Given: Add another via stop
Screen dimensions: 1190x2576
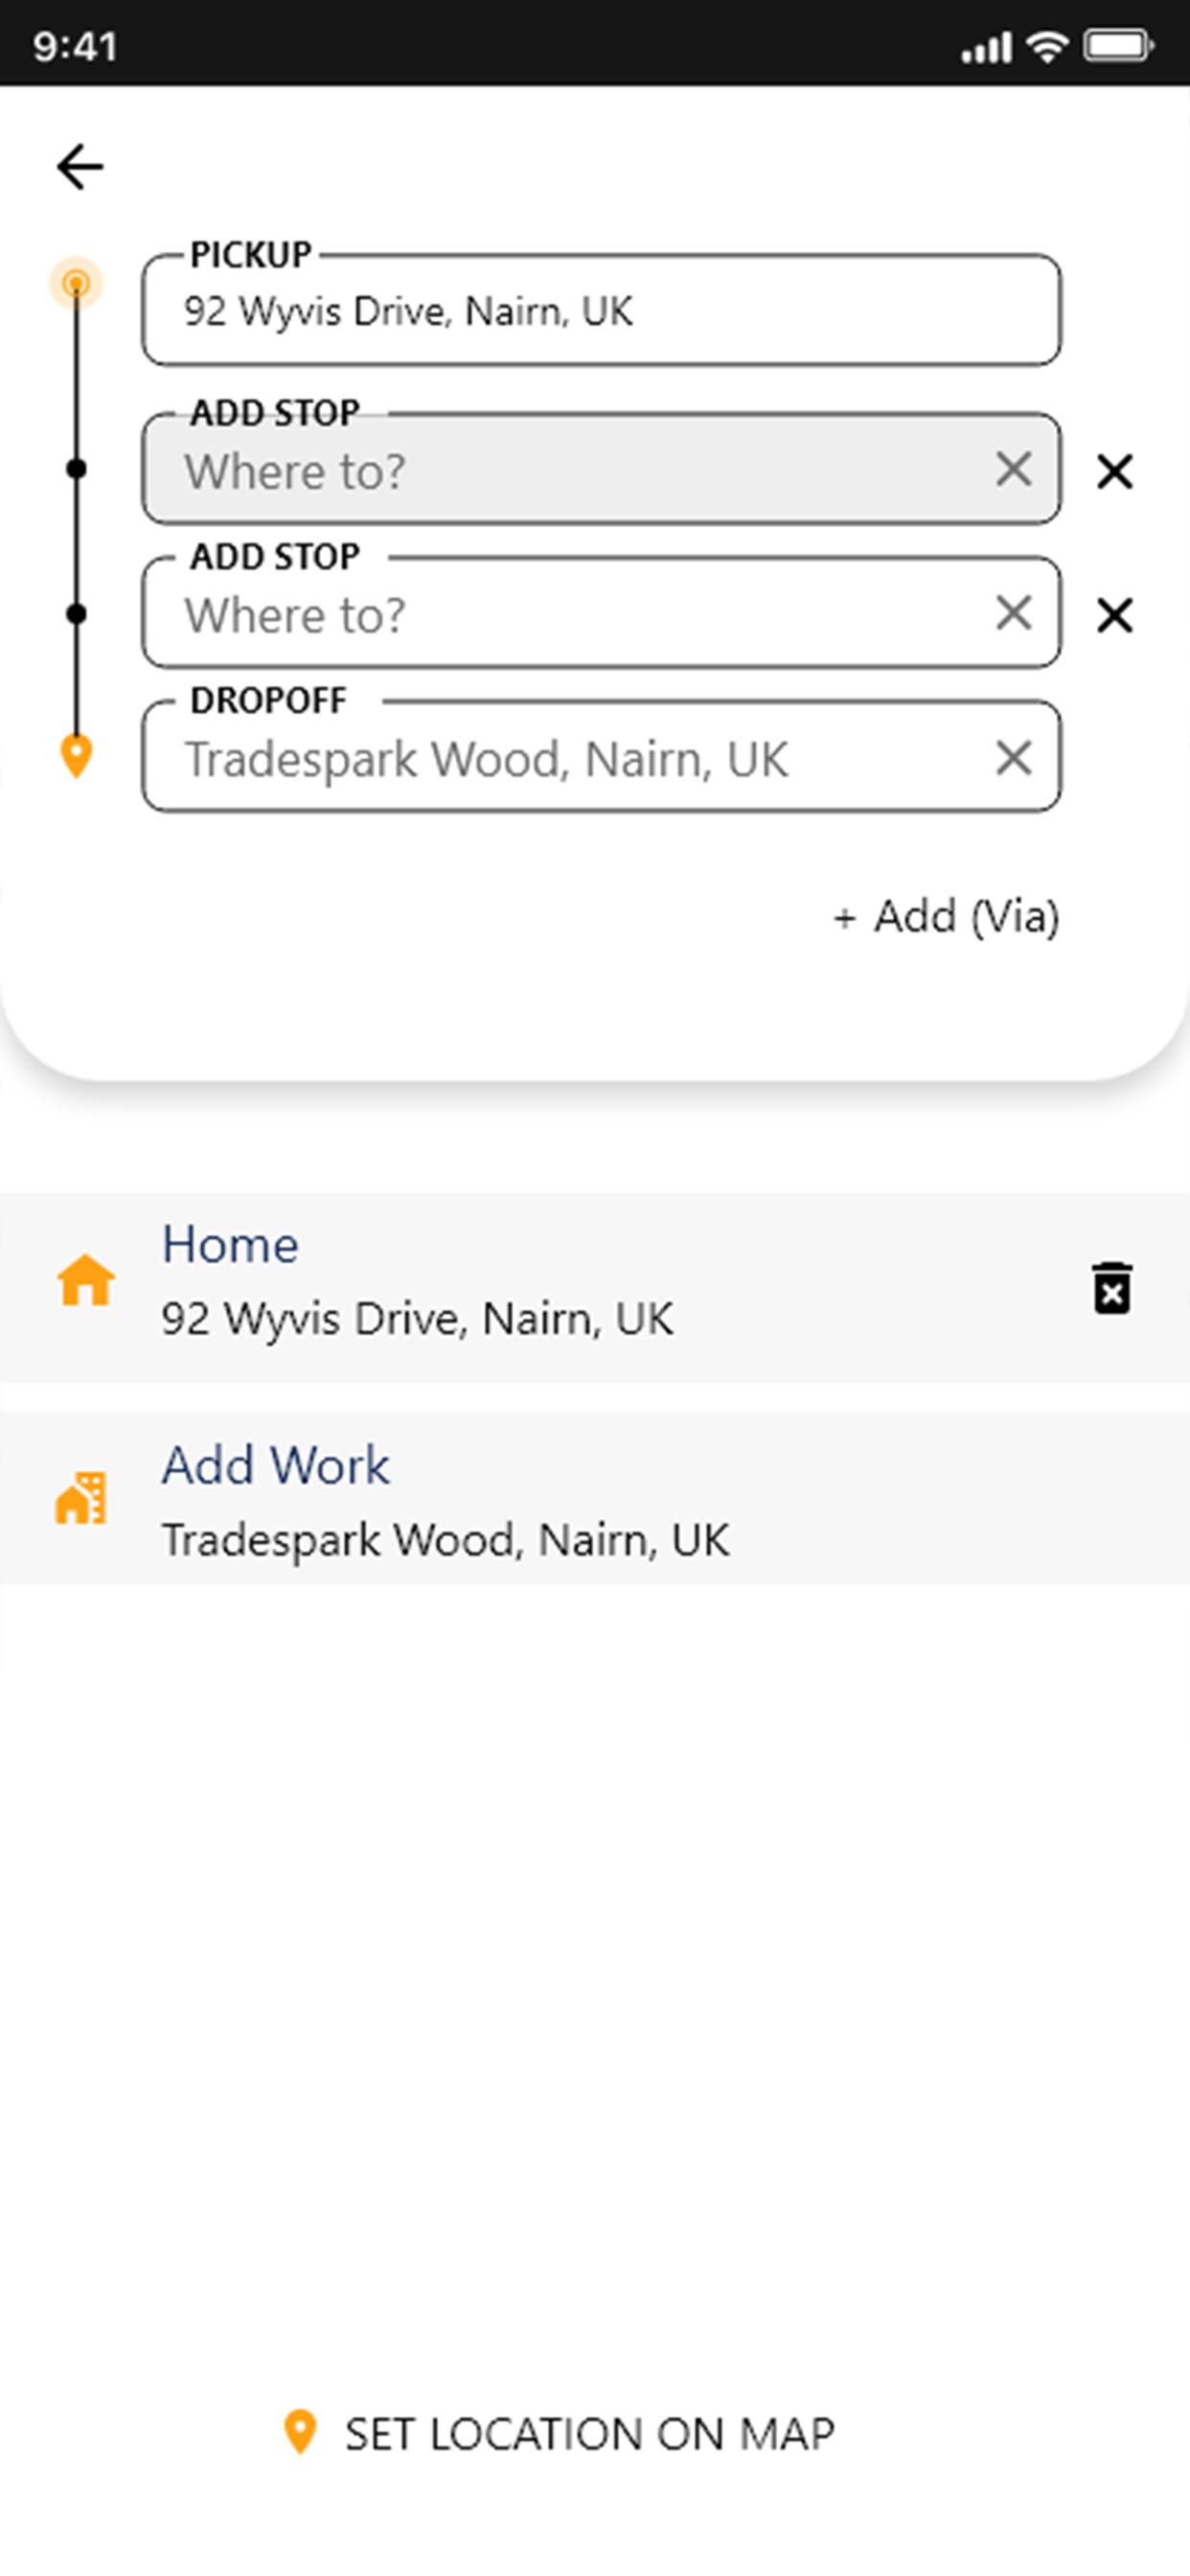Looking at the screenshot, I should [946, 916].
